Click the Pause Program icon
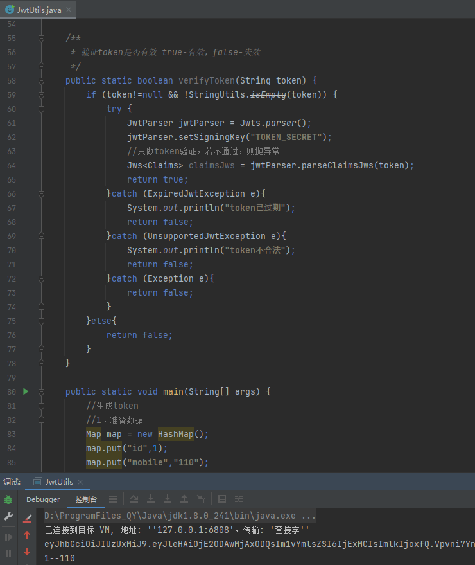 pos(8,553)
